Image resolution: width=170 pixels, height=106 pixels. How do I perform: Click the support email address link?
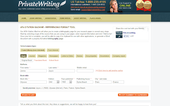93,10
